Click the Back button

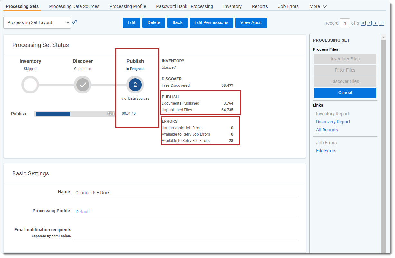tap(177, 22)
